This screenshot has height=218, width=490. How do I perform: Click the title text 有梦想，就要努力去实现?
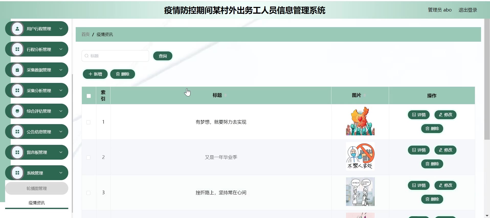[x=221, y=122]
